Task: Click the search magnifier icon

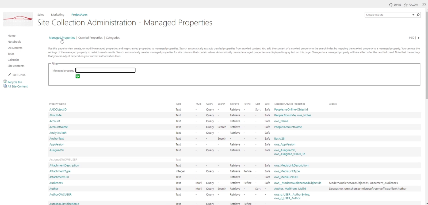Action: (418, 15)
